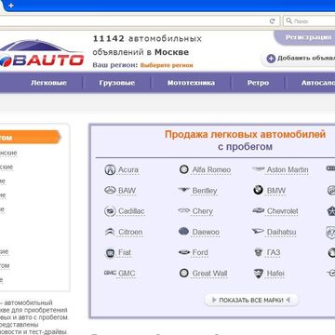Open the Daewoo brand link

point(206,232)
